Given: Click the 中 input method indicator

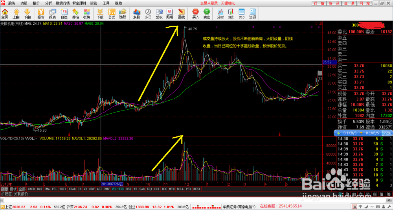Looking at the screenshot, I should (360, 206).
